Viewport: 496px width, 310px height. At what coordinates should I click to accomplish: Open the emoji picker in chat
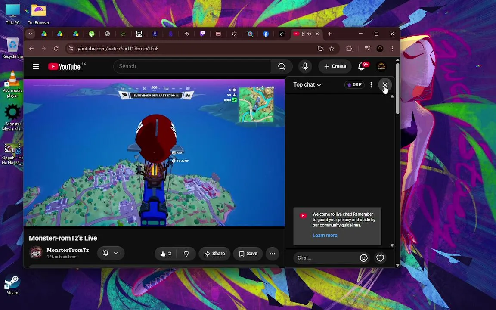point(364,258)
